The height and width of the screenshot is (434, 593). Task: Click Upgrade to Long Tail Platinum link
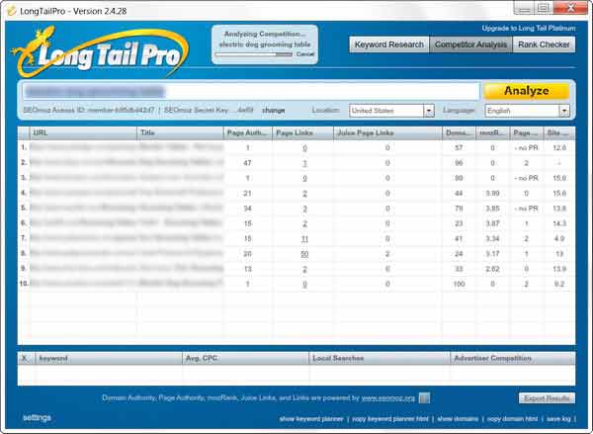[529, 28]
